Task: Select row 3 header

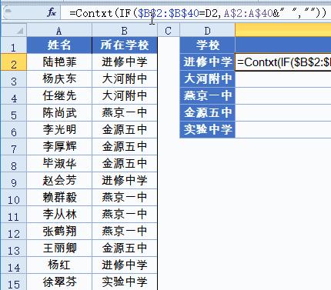Action: [x=13, y=79]
